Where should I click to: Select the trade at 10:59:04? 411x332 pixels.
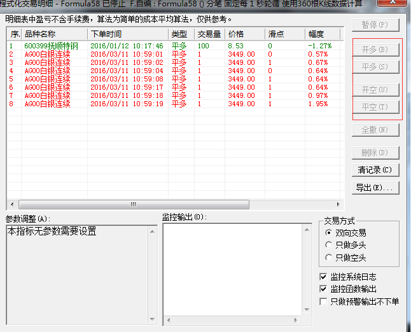click(x=175, y=71)
